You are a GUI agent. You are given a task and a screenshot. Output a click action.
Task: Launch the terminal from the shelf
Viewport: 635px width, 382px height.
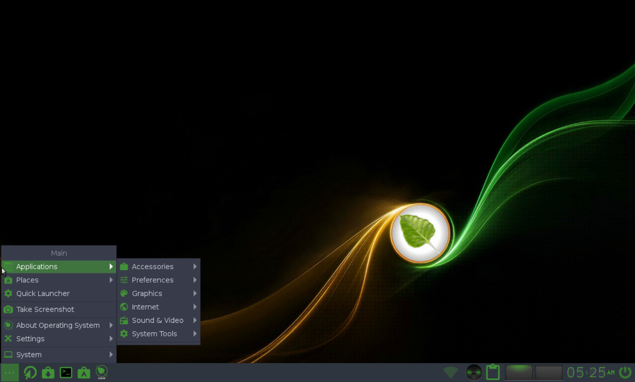click(x=66, y=372)
